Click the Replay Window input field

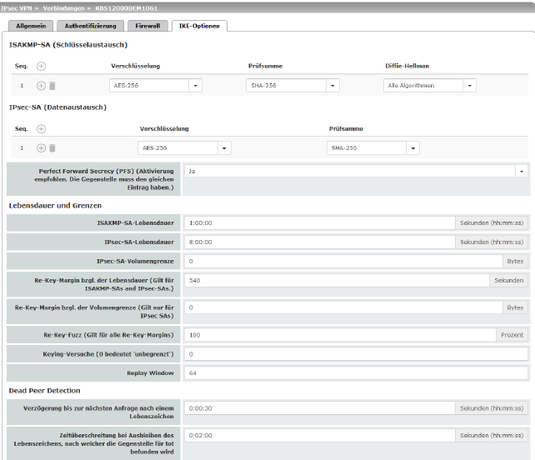point(355,372)
